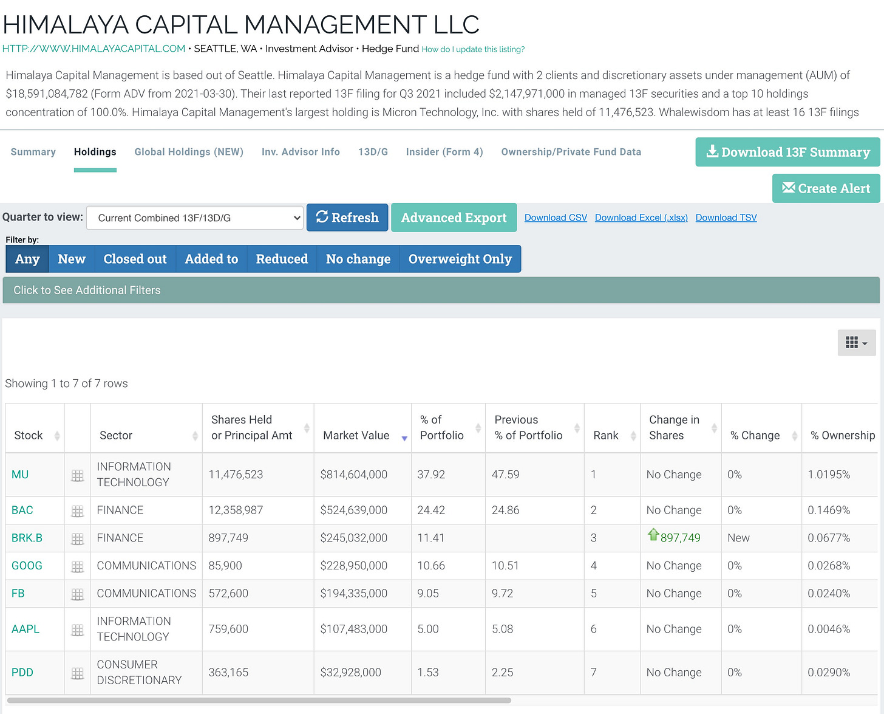884x714 pixels.
Task: Open the BRK.B stock link
Action: (x=27, y=538)
